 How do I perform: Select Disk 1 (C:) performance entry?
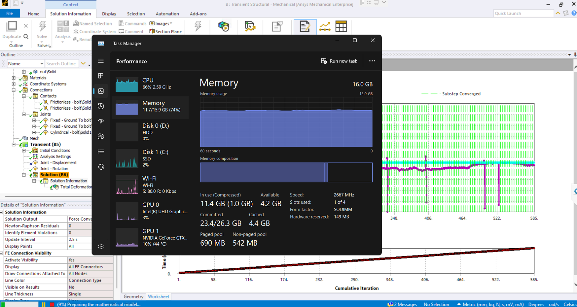pyautogui.click(x=150, y=158)
